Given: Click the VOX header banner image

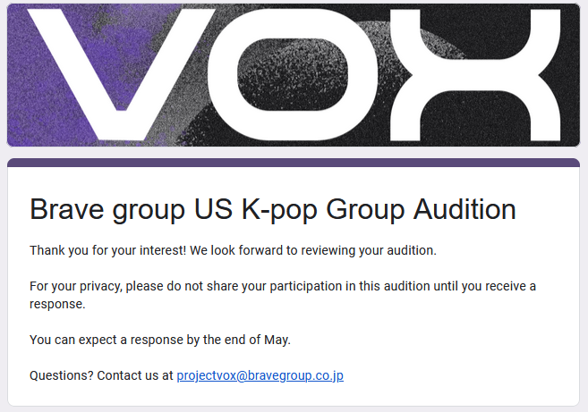Looking at the screenshot, I should [294, 75].
